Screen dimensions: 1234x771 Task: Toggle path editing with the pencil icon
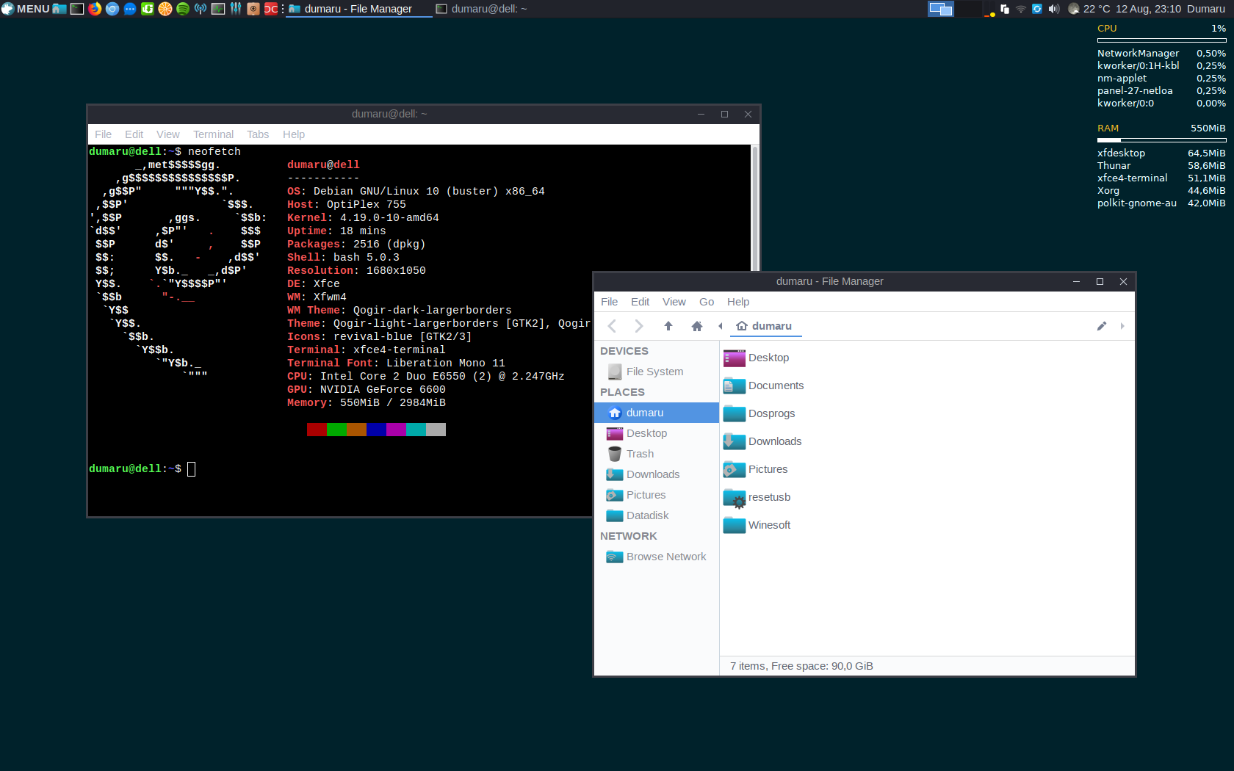1101,326
